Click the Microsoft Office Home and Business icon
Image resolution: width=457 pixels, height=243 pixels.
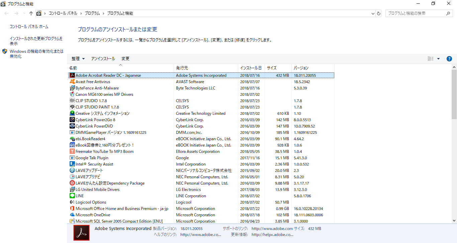pyautogui.click(x=72, y=209)
